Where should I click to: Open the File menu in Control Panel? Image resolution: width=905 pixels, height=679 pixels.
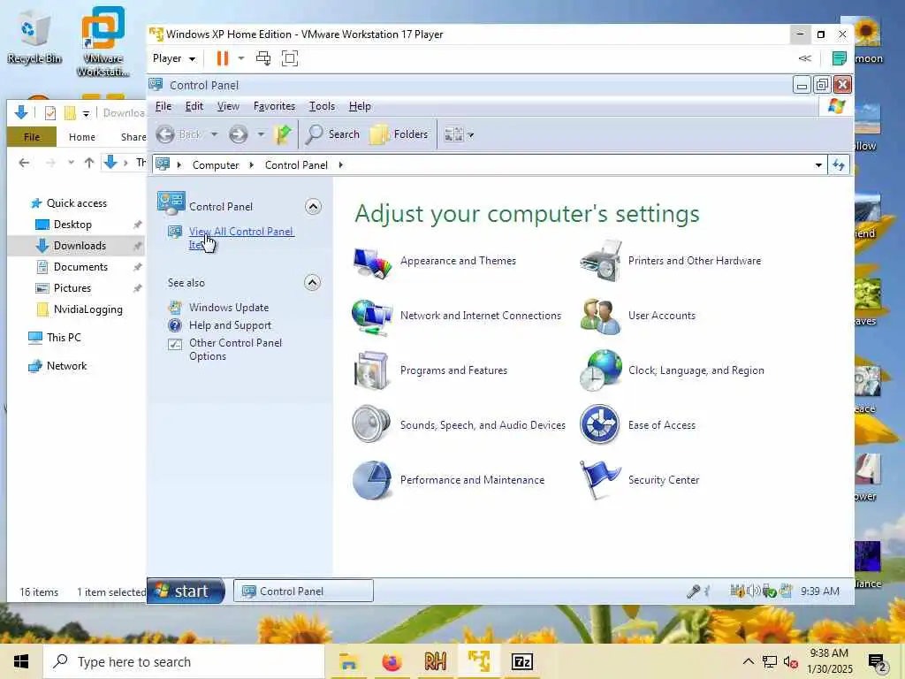click(164, 106)
